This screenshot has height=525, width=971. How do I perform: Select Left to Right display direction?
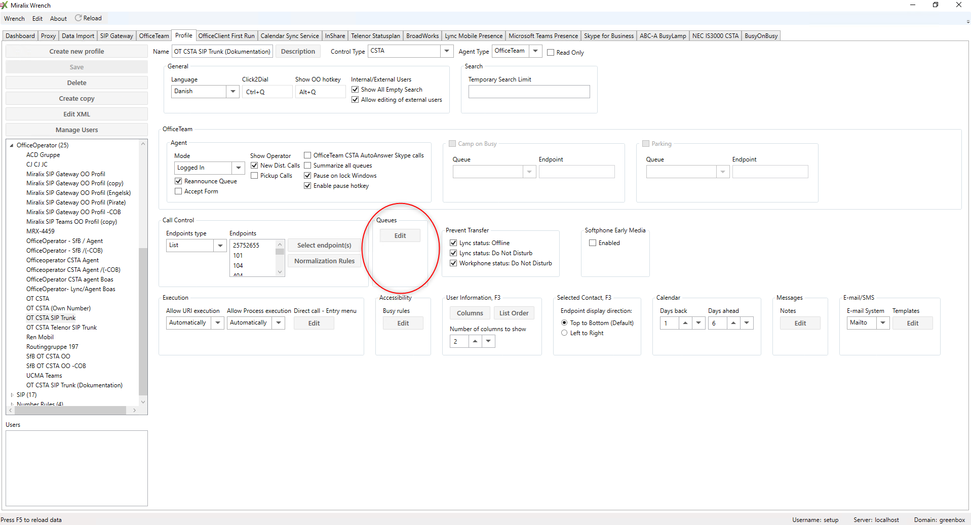coord(564,333)
